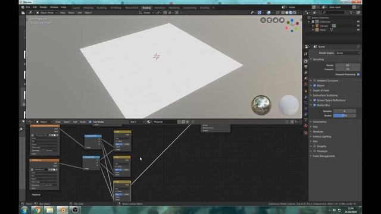Image resolution: width=381 pixels, height=214 pixels.
Task: Open the viewport Add menu
Action: (x=79, y=12)
